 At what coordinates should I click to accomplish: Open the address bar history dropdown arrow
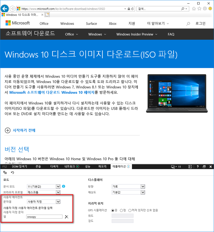tap(125, 9)
